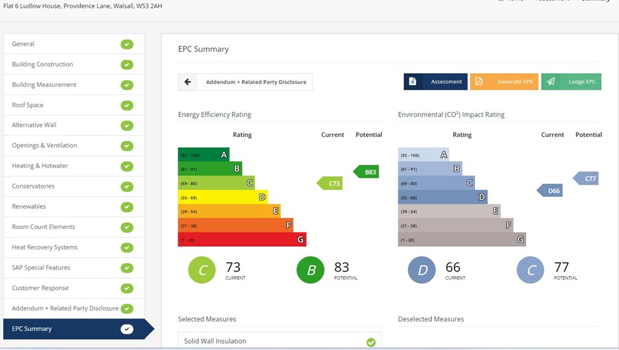Open the General section
This screenshot has height=350, width=619.
[x=74, y=44]
